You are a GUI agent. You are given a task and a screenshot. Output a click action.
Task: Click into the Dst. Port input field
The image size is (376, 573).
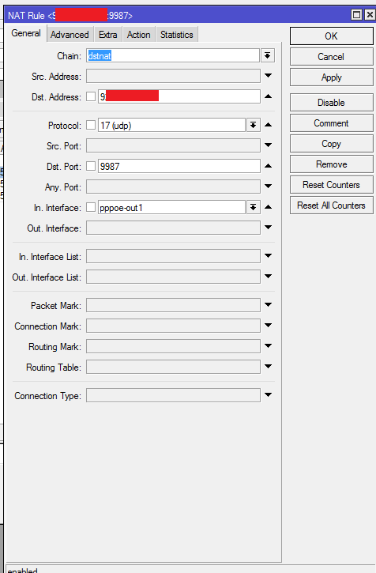tap(179, 166)
